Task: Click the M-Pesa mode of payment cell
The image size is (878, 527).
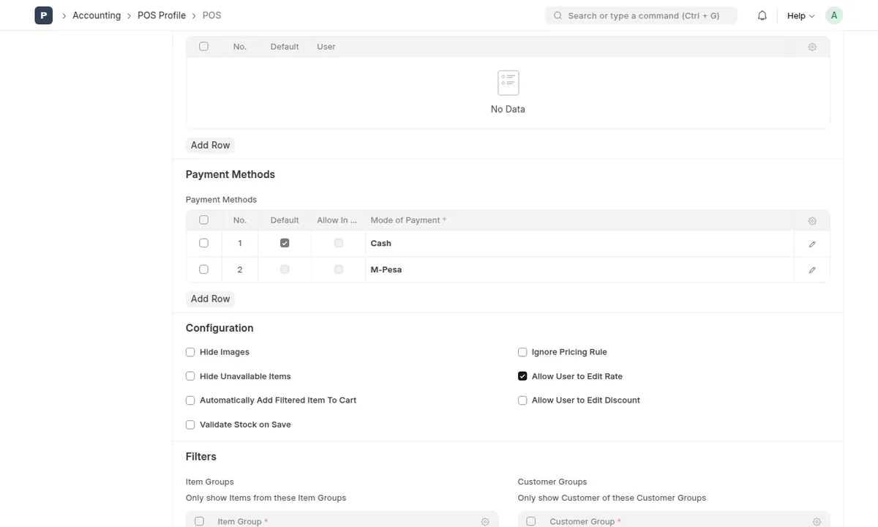Action: coord(579,269)
